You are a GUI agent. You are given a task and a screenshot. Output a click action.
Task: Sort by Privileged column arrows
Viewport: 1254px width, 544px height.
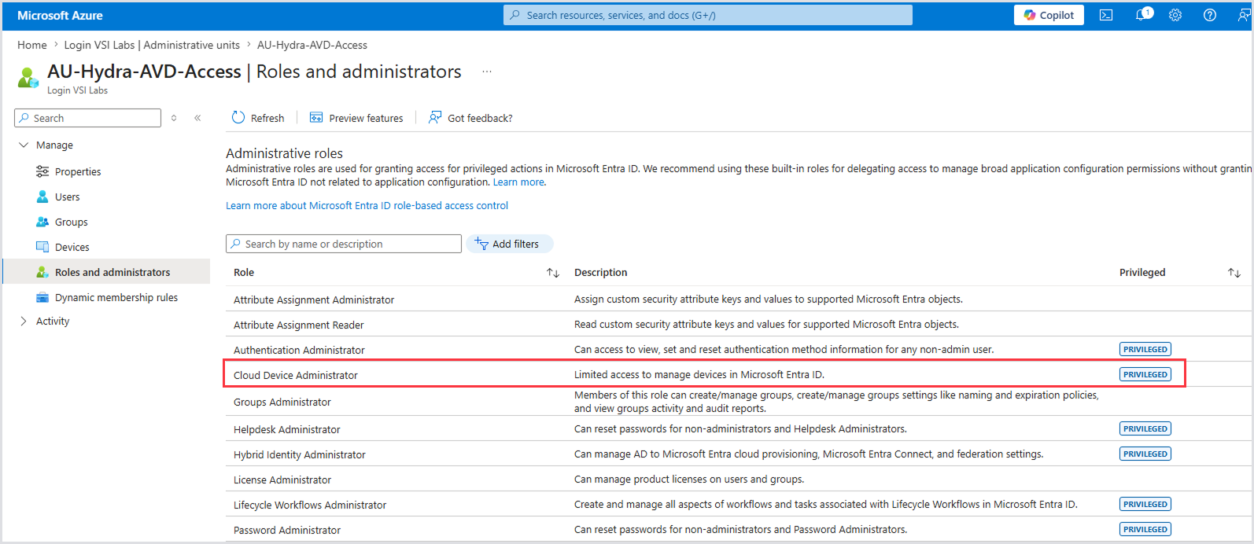[x=1234, y=273]
